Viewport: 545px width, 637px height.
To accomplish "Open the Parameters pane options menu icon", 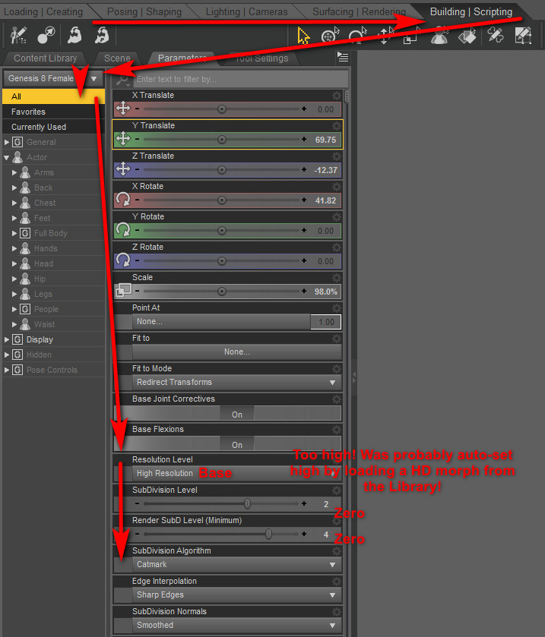I will (x=343, y=58).
